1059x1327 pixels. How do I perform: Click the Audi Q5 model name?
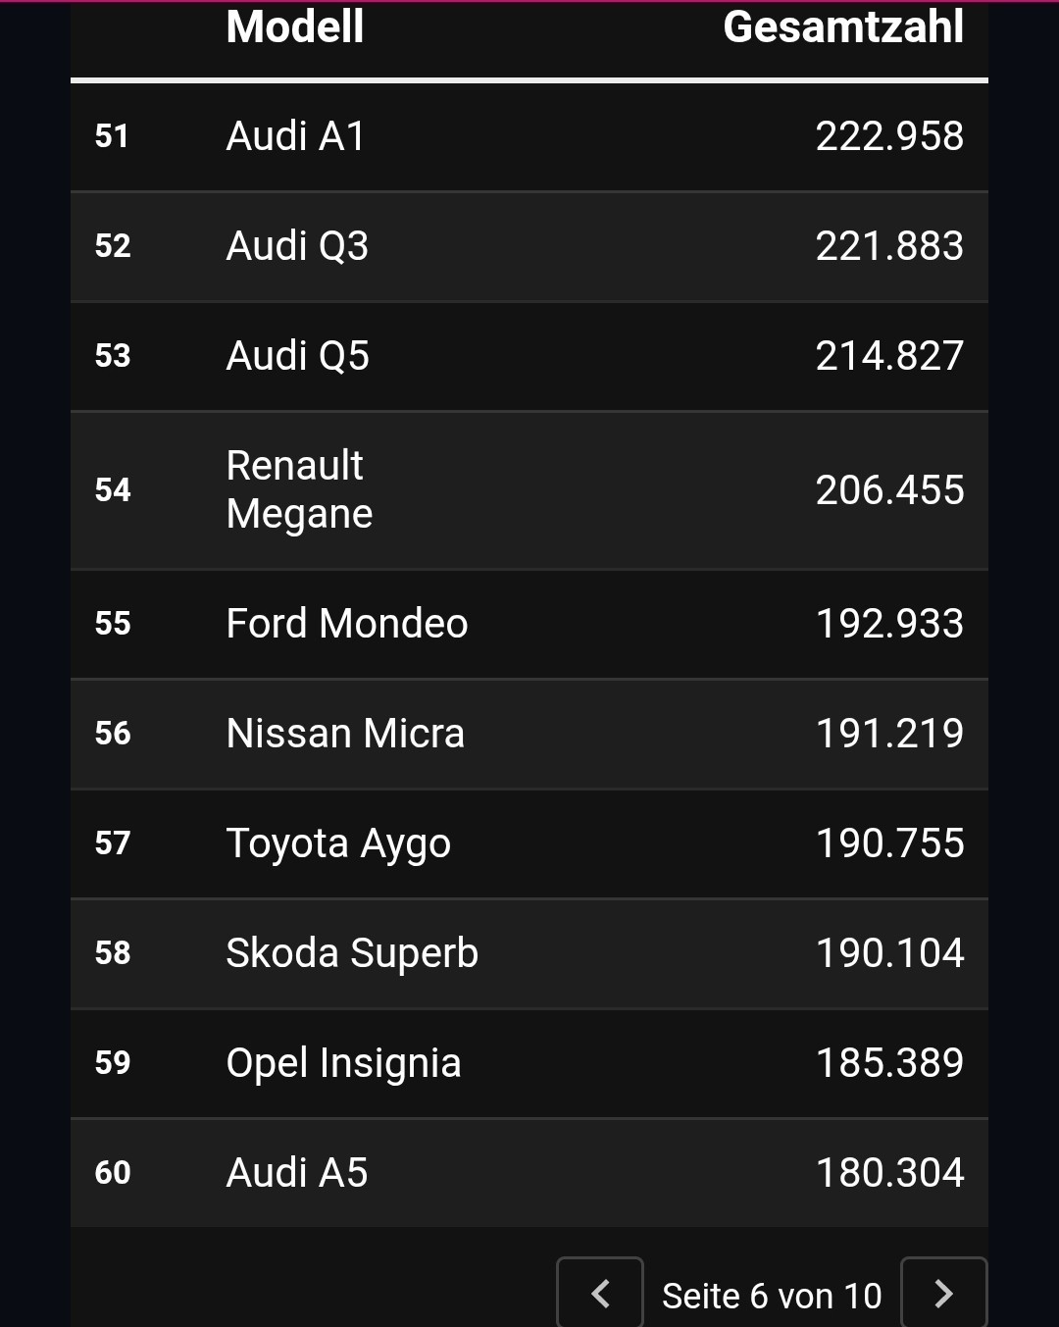pos(298,356)
